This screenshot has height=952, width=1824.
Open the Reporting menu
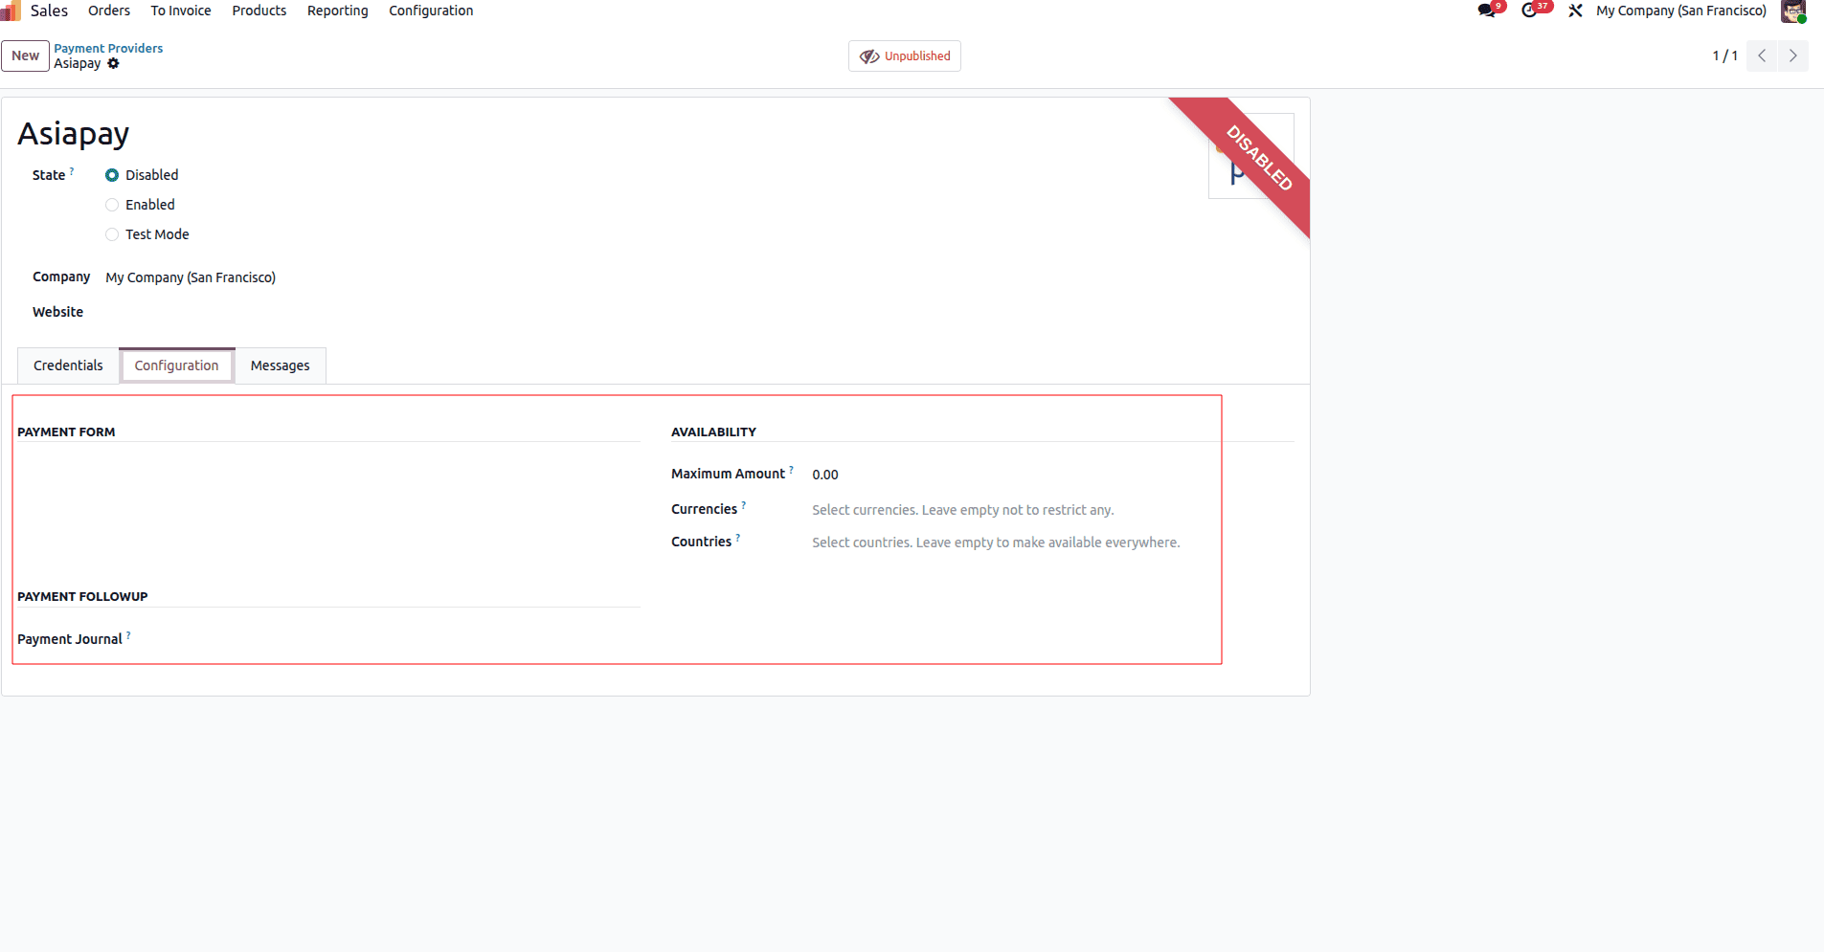[x=337, y=11]
